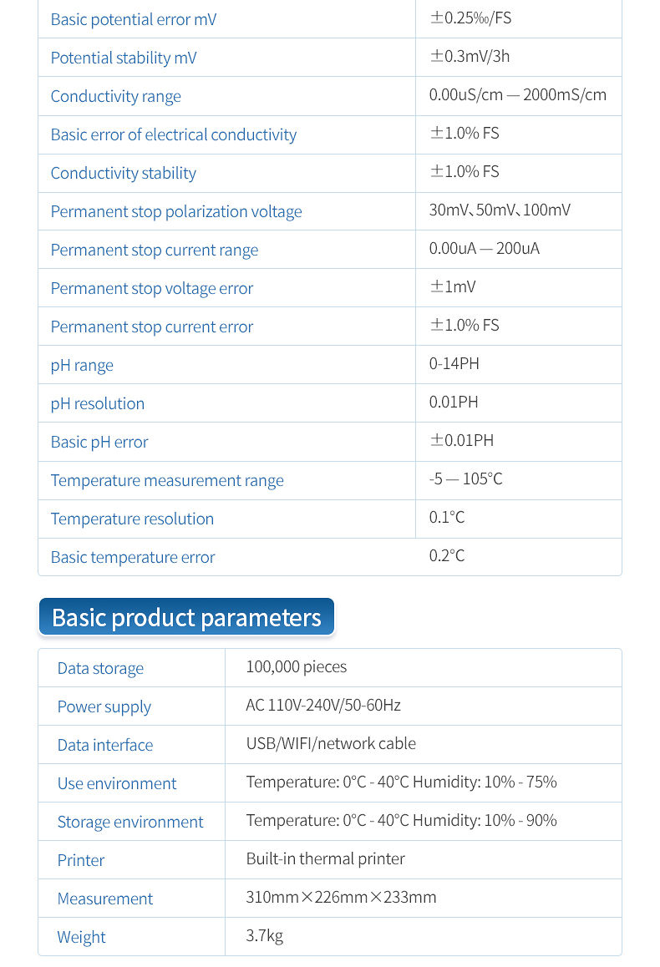Screen dimensions: 660x967
Task: Select the "Conductivity stability" row label
Action: point(124,173)
